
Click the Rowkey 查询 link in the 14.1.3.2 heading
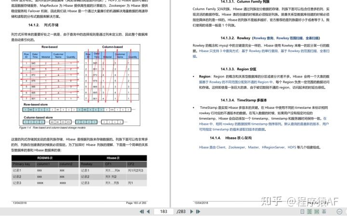click(x=263, y=38)
